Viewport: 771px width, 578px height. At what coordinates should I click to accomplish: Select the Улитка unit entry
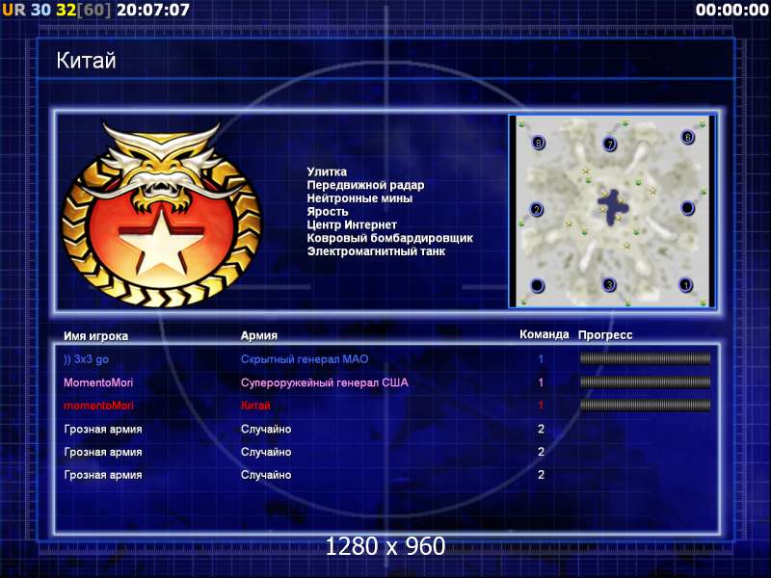pyautogui.click(x=327, y=171)
